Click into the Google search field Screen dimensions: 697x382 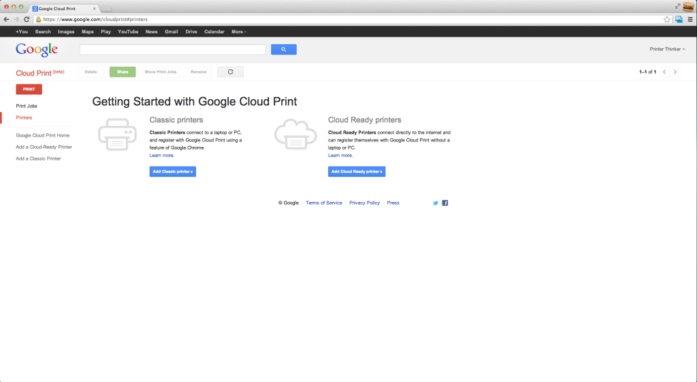pos(172,50)
